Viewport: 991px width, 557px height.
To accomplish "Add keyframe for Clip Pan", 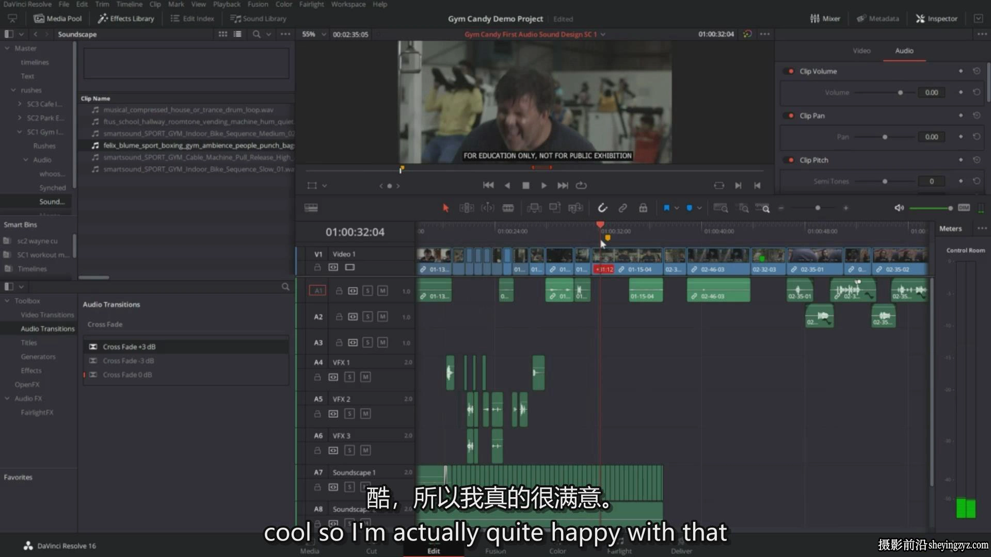I will pos(961,116).
